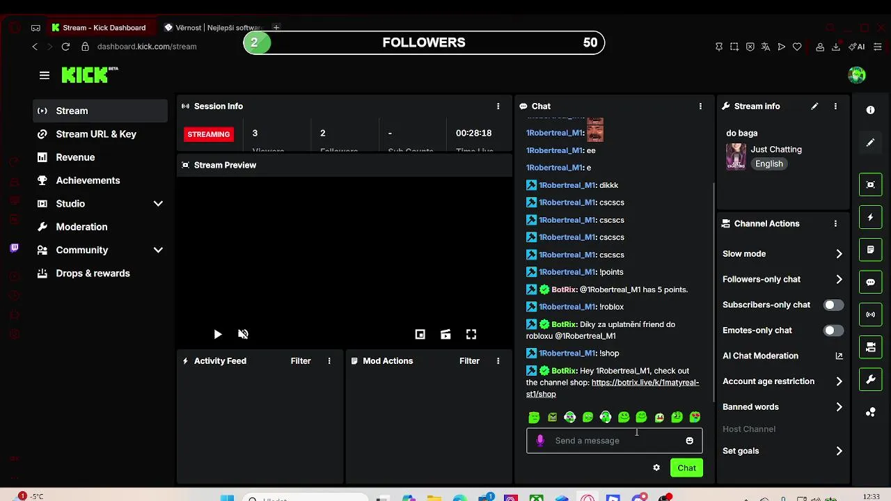The height and width of the screenshot is (501, 891).
Task: Open the hamburger menu next to Kick logo
Action: pyautogui.click(x=45, y=75)
